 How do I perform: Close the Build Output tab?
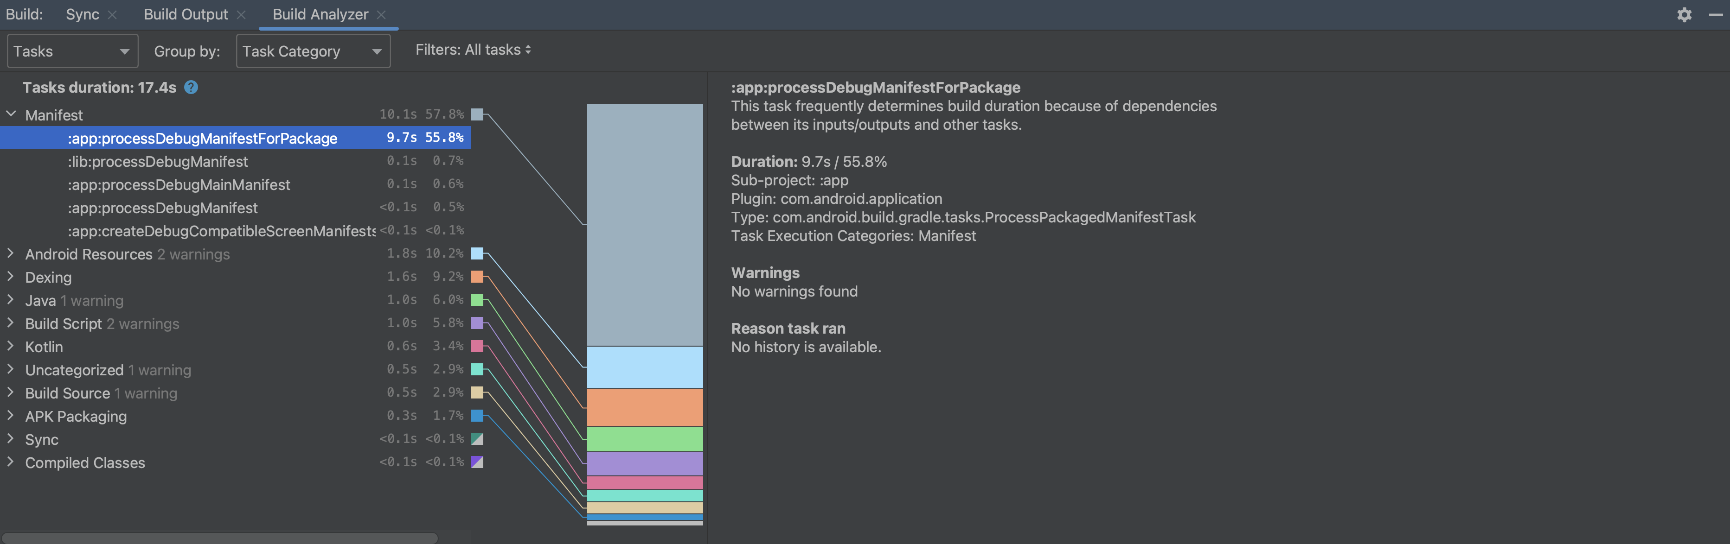tap(241, 15)
